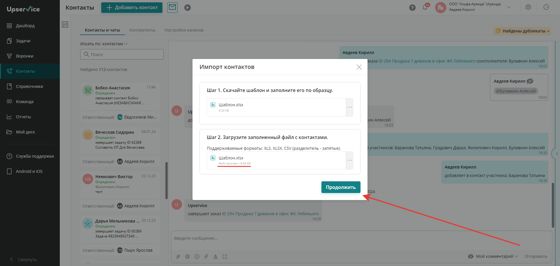This screenshot has width=560, height=266.
Task: Click the Поиск search field
Action: click(122, 54)
